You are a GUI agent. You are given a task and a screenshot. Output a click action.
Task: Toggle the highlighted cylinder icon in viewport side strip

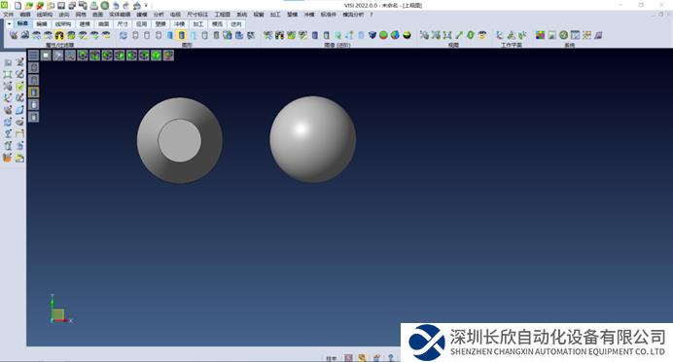point(33,91)
